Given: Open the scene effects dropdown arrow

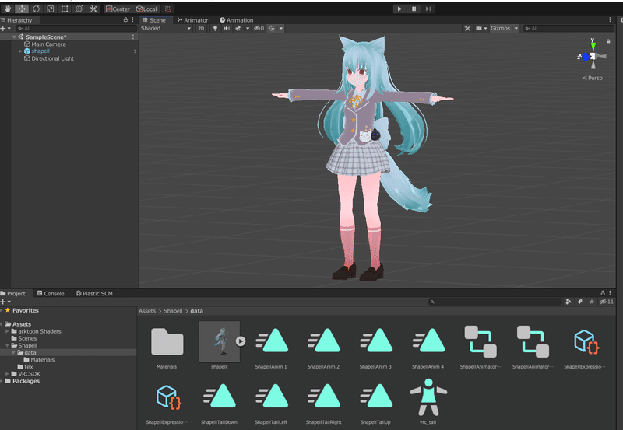Looking at the screenshot, I should click(x=248, y=28).
